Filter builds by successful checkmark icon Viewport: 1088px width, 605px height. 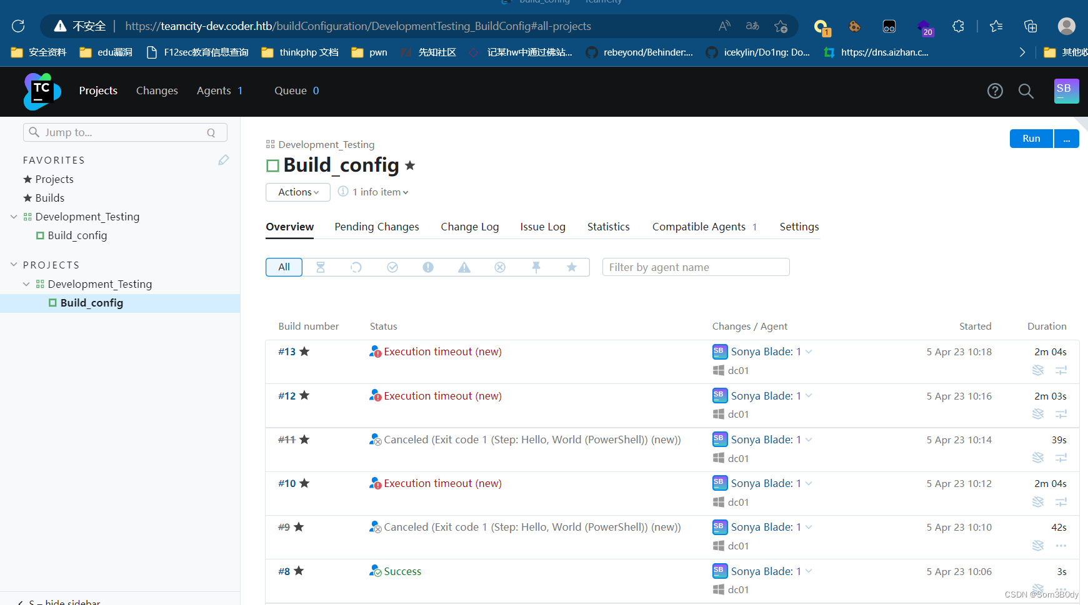[392, 267]
